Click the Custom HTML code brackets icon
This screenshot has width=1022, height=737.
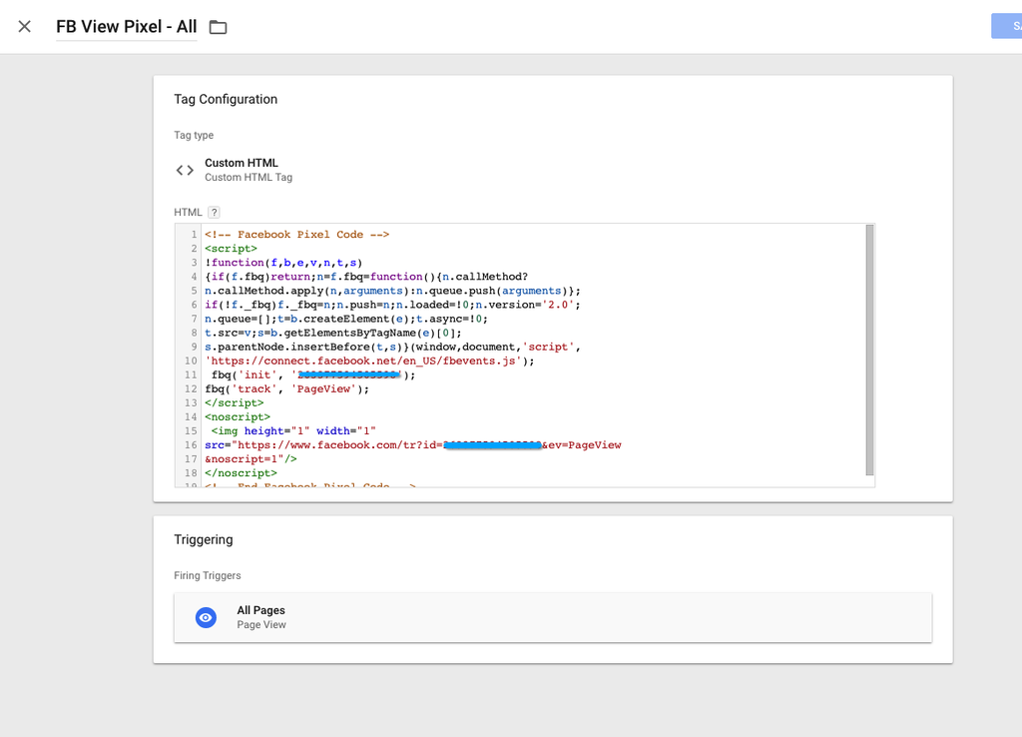point(185,170)
